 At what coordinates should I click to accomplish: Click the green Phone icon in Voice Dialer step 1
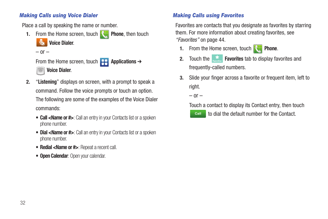105,34
